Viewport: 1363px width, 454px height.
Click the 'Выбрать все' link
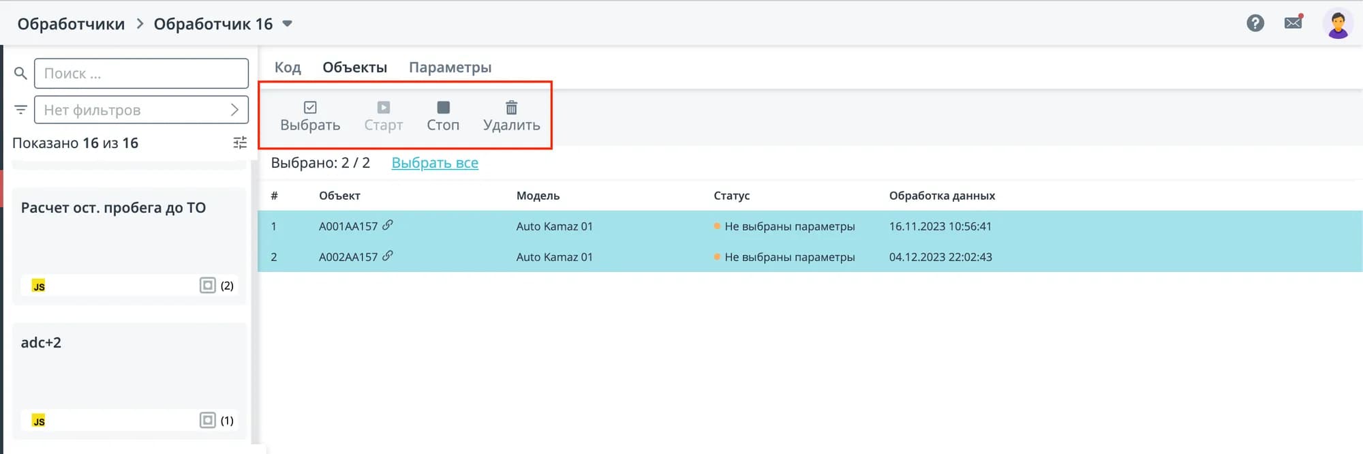click(x=435, y=163)
